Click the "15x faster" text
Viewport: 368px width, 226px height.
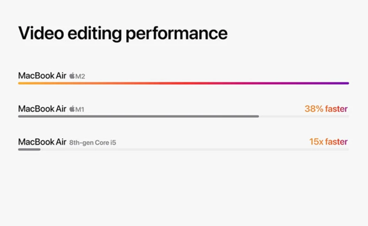click(x=328, y=142)
